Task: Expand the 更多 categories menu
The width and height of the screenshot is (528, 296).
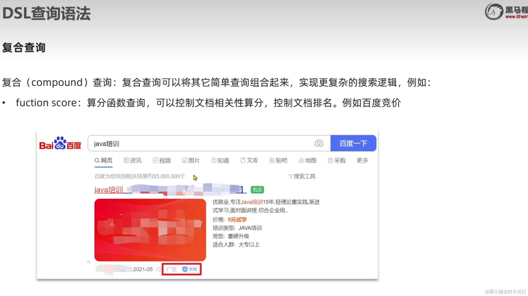Action: pyautogui.click(x=362, y=160)
